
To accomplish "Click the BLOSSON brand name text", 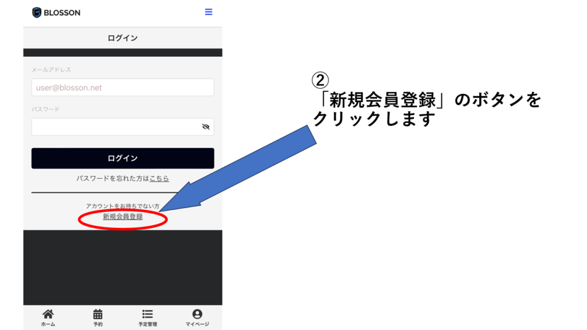I will click(62, 13).
